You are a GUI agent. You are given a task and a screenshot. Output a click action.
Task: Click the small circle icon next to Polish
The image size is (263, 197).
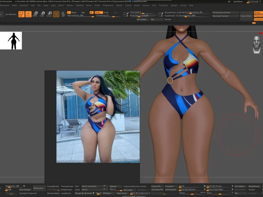click(x=205, y=186)
